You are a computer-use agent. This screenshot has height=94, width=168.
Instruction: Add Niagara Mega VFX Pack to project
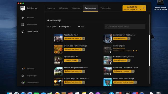tap(73, 82)
